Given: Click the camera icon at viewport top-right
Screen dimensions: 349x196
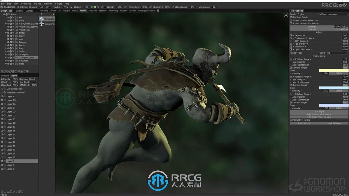Looking at the screenshot, I should [286, 15].
